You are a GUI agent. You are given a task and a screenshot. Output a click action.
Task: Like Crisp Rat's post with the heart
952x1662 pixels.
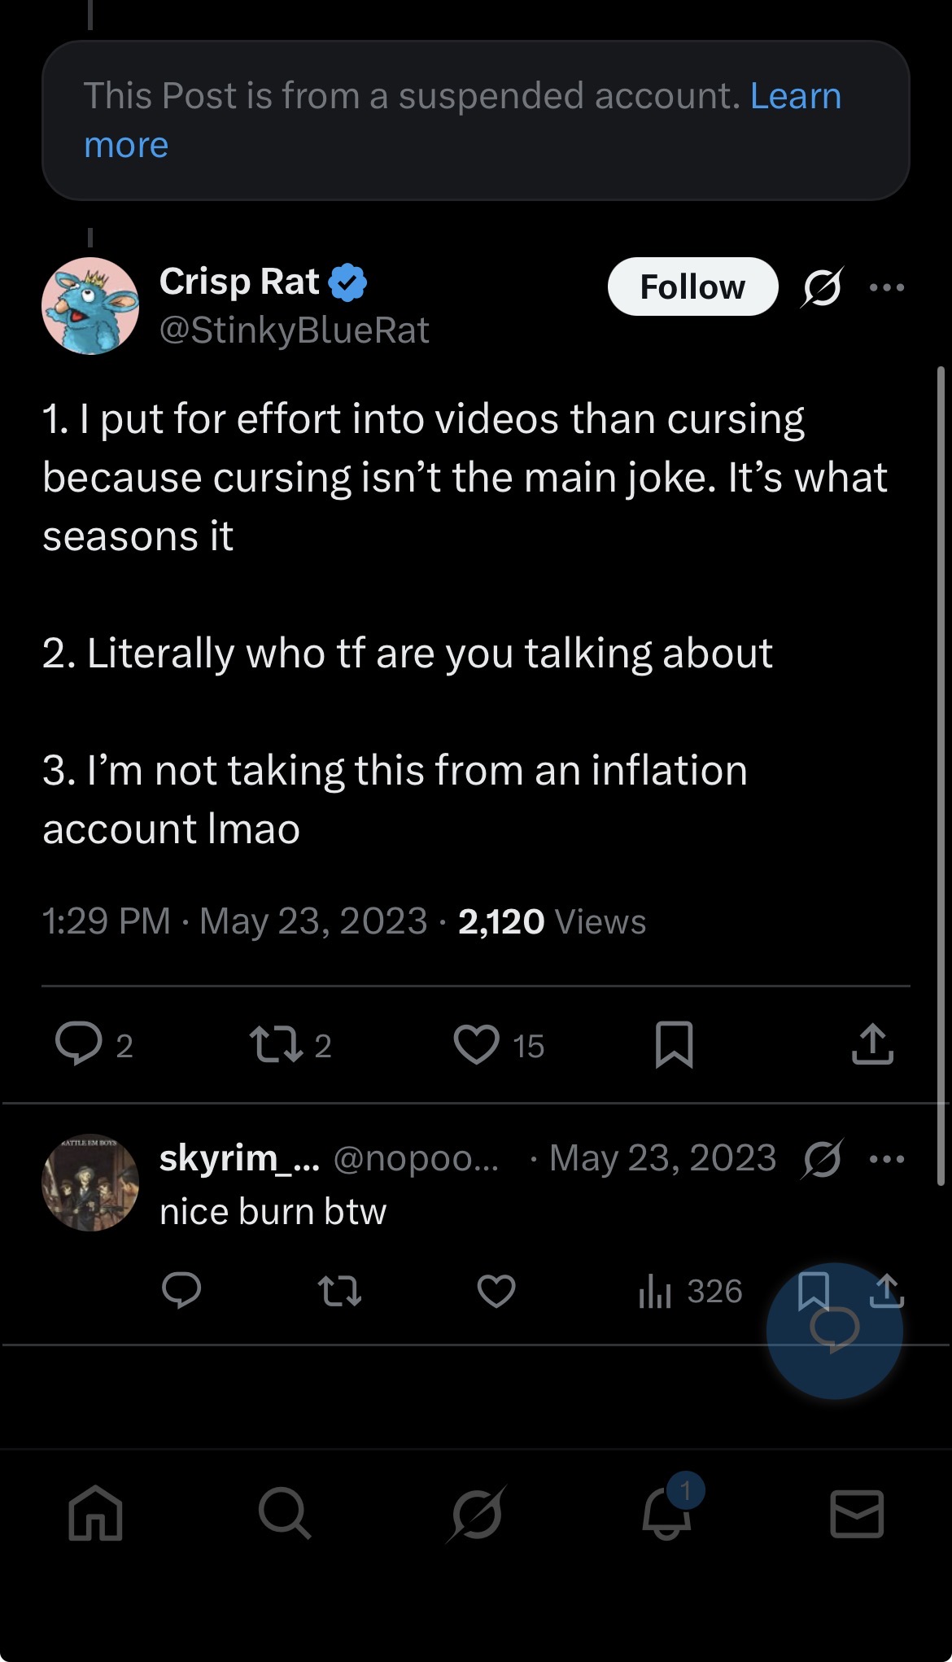click(x=476, y=1044)
